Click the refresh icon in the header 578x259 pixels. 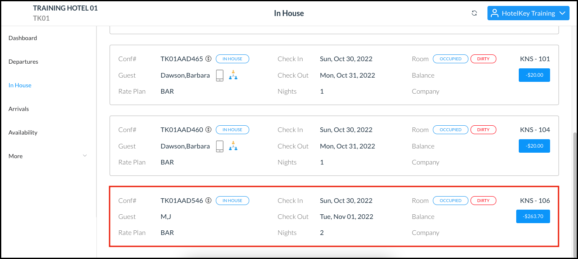[474, 13]
